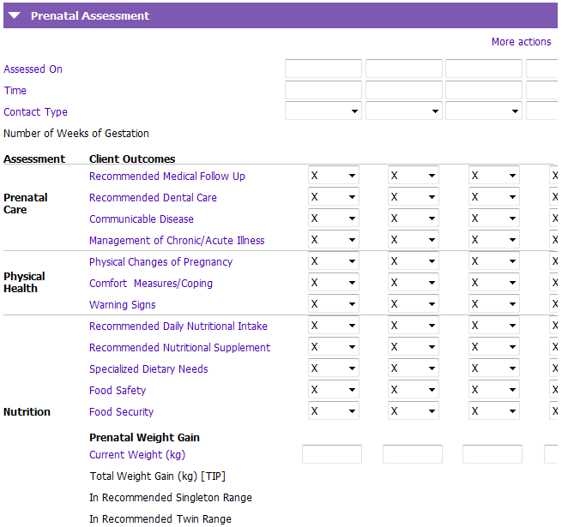
Task: Click first Assessed On date field
Action: coord(323,69)
